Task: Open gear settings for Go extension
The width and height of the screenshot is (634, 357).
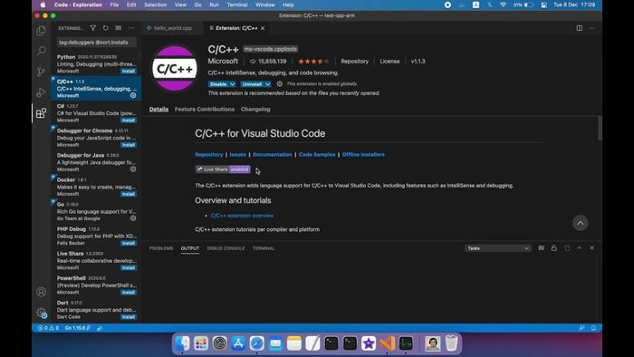Action: (133, 218)
